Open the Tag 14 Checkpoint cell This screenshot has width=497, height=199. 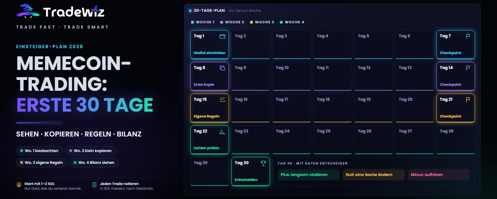pos(456,76)
